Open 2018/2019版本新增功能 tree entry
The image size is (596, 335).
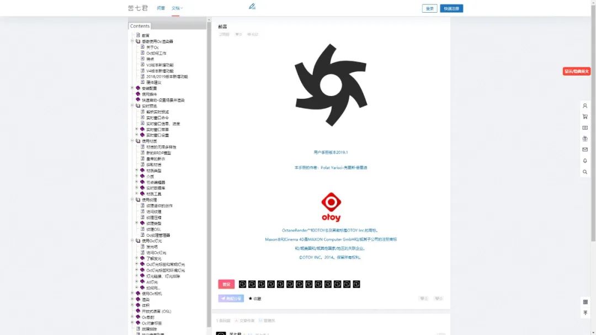coord(167,76)
